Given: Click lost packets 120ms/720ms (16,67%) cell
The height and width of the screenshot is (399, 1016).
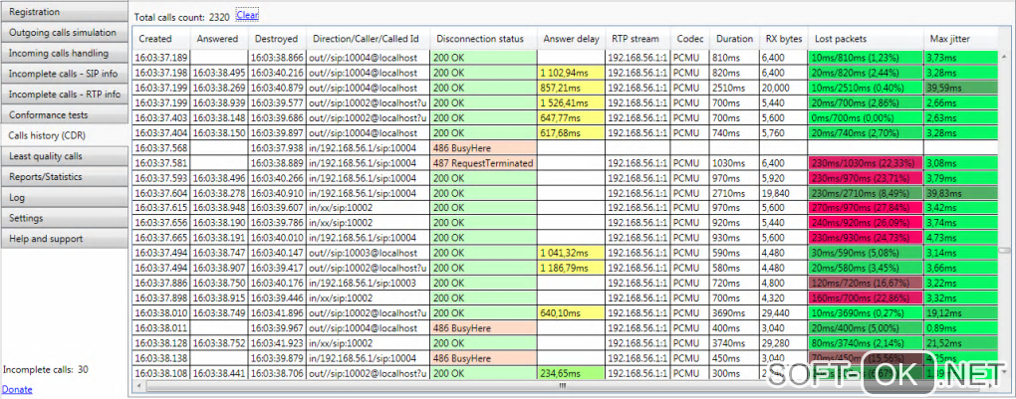Looking at the screenshot, I should (x=866, y=283).
